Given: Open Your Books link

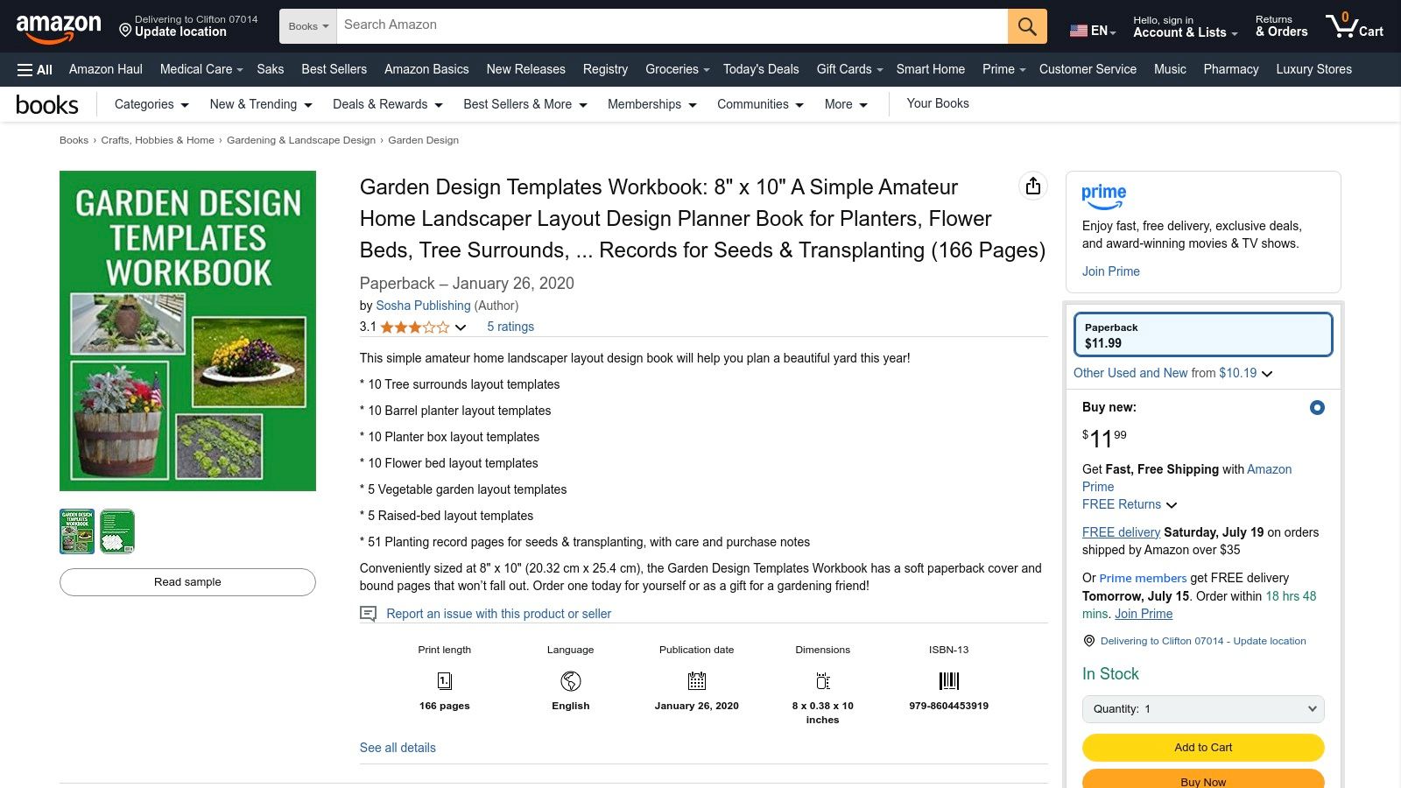Looking at the screenshot, I should [938, 103].
